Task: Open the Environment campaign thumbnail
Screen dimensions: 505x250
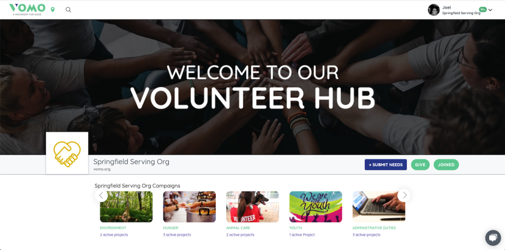Action: (x=126, y=207)
